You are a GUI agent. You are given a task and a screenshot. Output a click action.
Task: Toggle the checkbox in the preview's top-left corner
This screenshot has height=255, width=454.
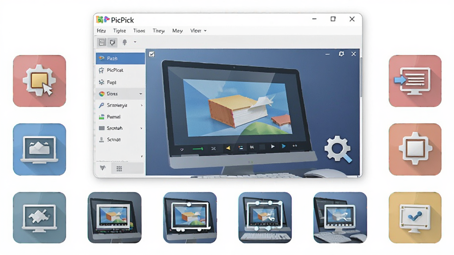(x=152, y=54)
